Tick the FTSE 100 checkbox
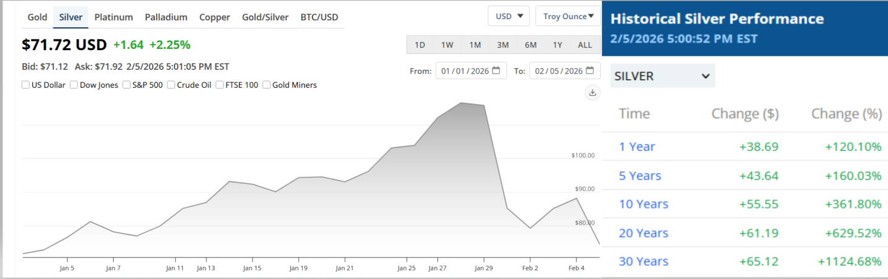The width and height of the screenshot is (888, 279). (x=219, y=85)
